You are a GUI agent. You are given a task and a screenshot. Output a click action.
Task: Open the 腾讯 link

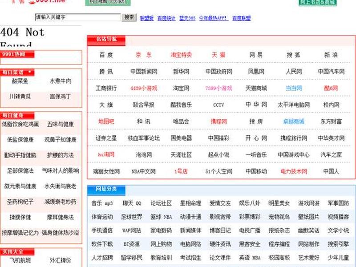(106, 72)
